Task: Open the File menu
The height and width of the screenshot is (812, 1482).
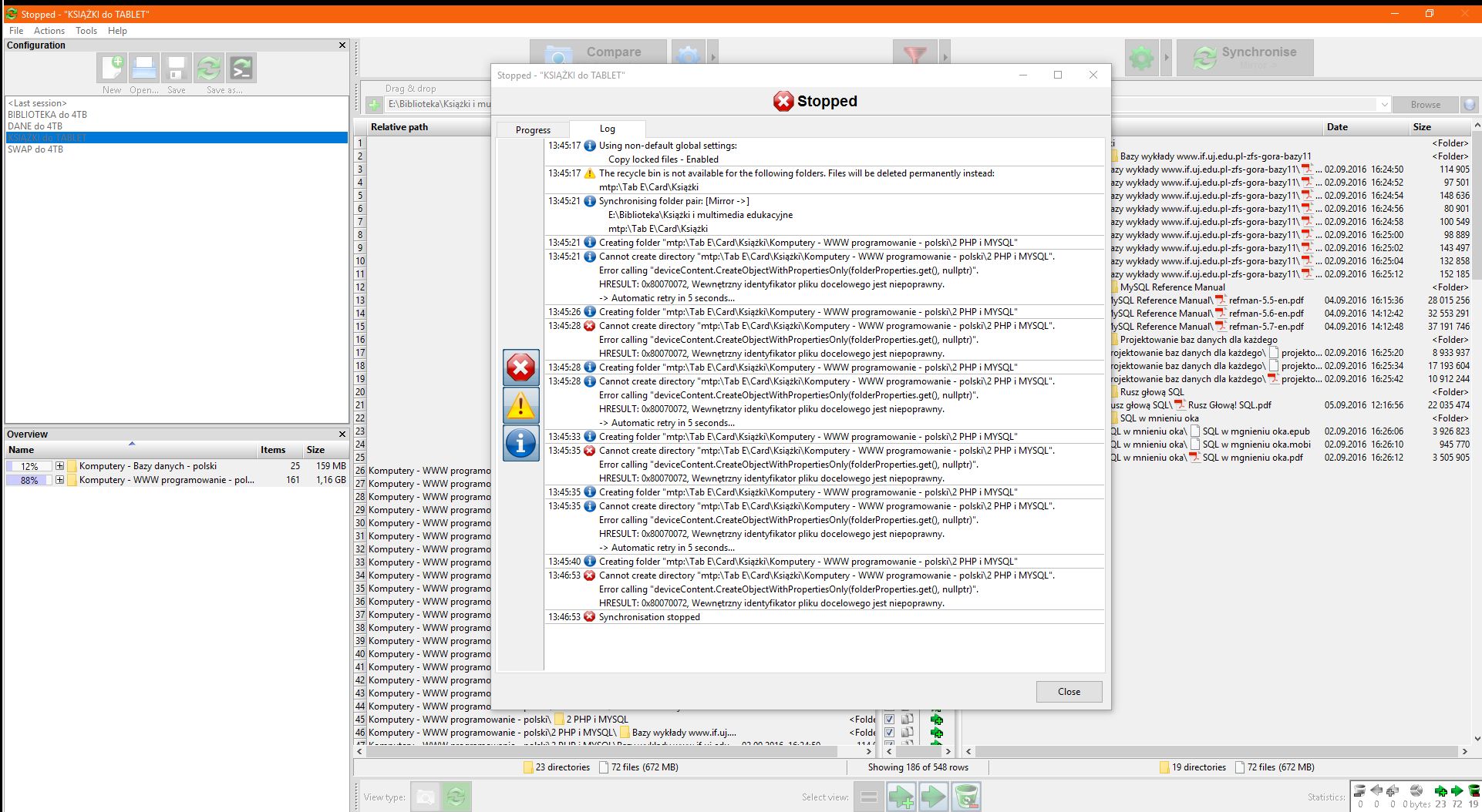Action: tap(16, 31)
